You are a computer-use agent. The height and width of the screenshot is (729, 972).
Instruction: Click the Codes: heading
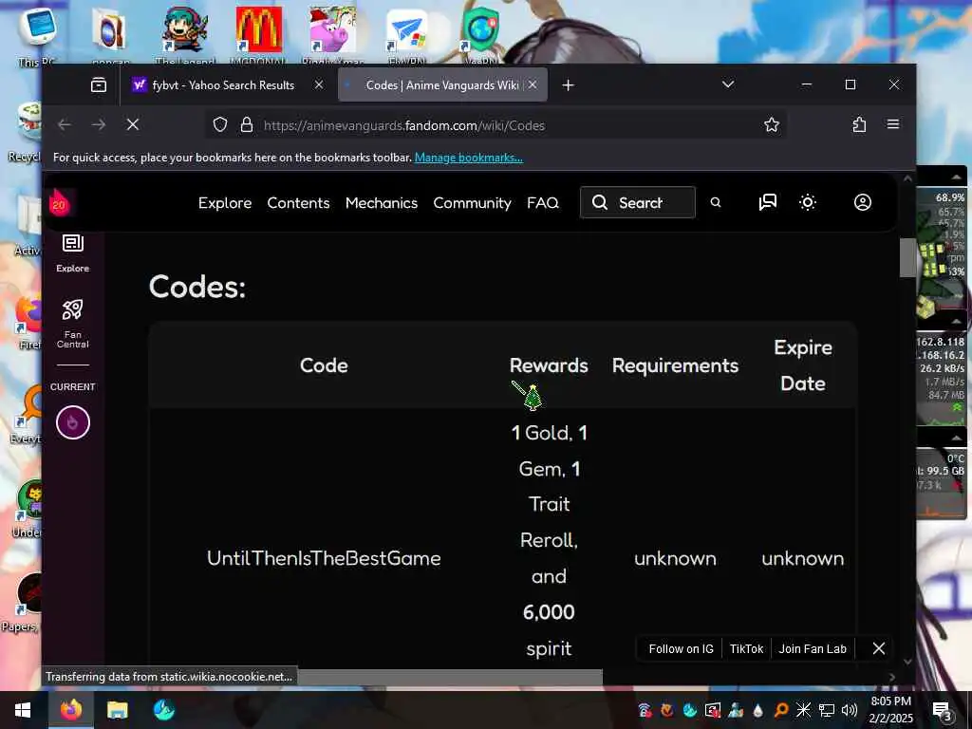point(197,287)
